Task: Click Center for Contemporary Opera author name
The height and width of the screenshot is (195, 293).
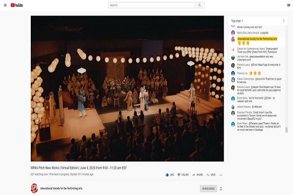Action: pyautogui.click(x=251, y=49)
